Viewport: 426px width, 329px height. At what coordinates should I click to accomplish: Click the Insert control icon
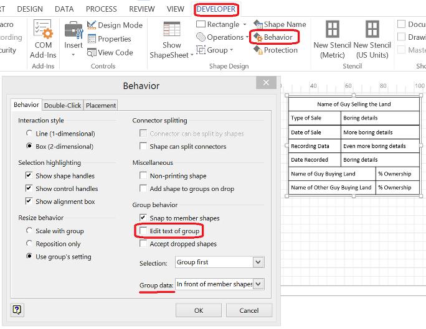point(73,37)
